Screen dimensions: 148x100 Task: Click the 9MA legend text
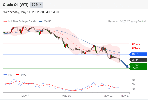point(23,75)
